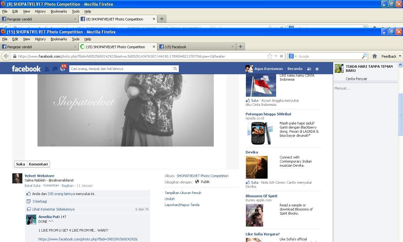Open Blossoms Of Spirit ad title
The width and height of the screenshot is (403, 242).
pos(261,196)
